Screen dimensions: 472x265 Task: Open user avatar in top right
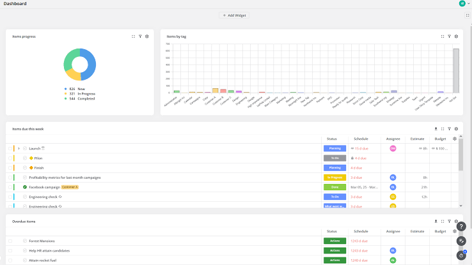pos(462,3)
